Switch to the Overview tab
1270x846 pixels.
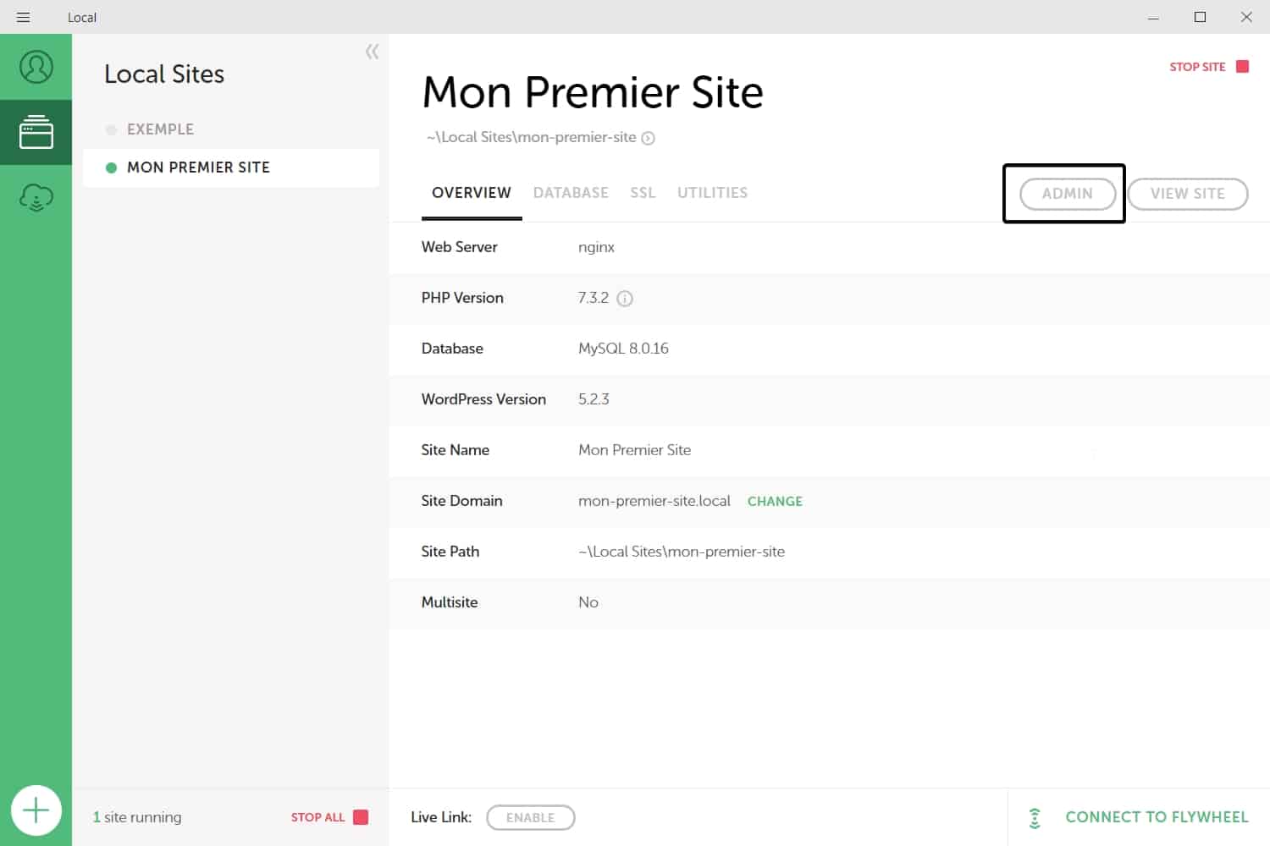[472, 193]
